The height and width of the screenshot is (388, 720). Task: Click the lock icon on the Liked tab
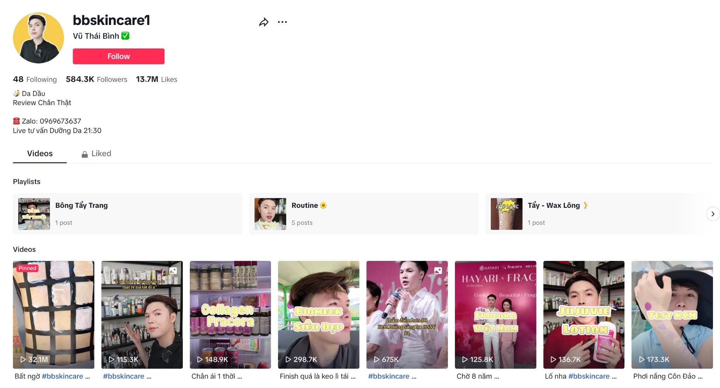[x=85, y=154]
